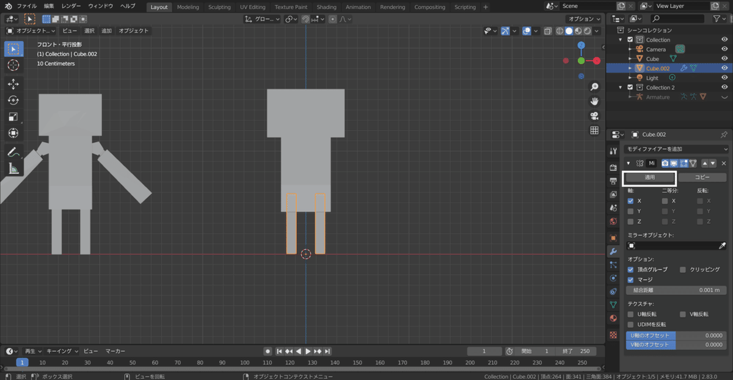Select the Move tool in left toolbar
733x380 pixels.
pos(13,84)
